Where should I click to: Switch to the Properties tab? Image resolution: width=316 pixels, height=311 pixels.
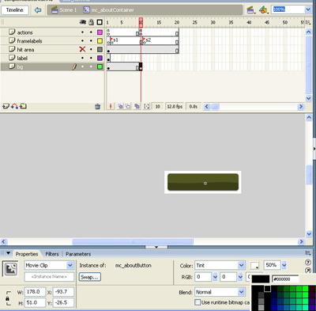[27, 254]
